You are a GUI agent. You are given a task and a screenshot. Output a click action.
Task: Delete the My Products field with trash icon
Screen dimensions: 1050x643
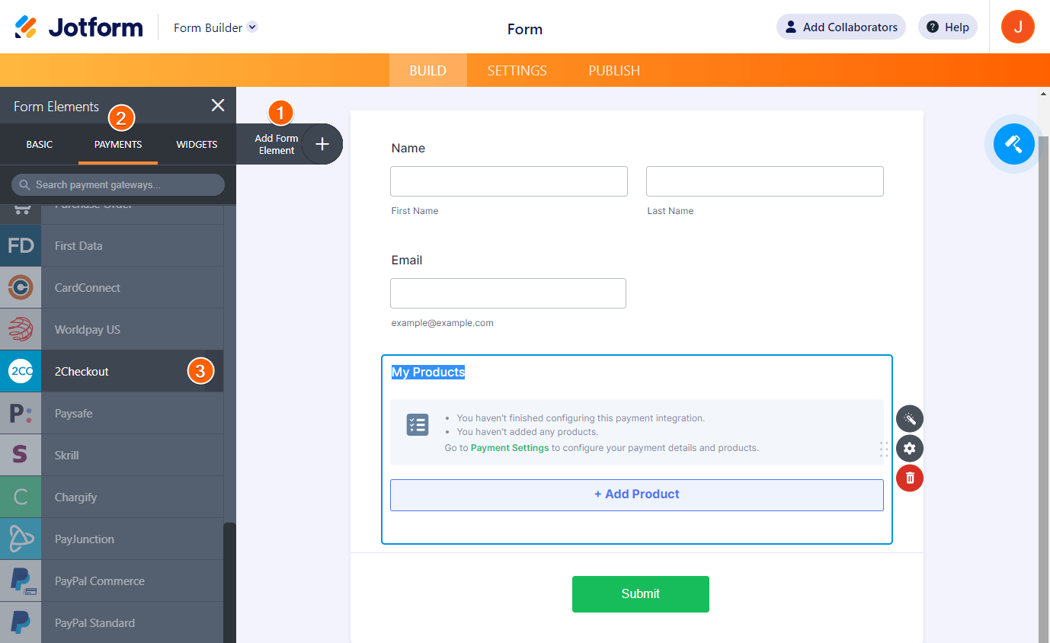(910, 478)
